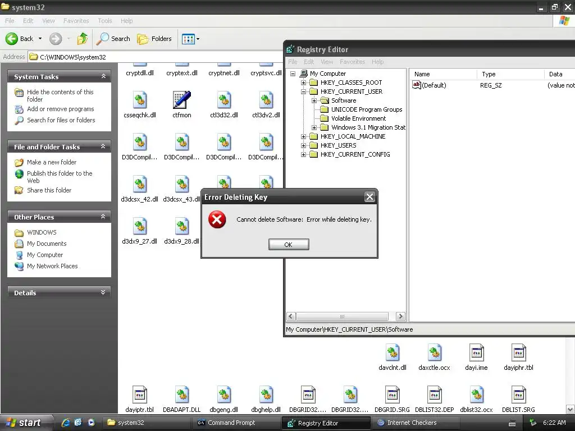Select the csseqchk.dll file icon
The height and width of the screenshot is (431, 575).
pyautogui.click(x=140, y=100)
